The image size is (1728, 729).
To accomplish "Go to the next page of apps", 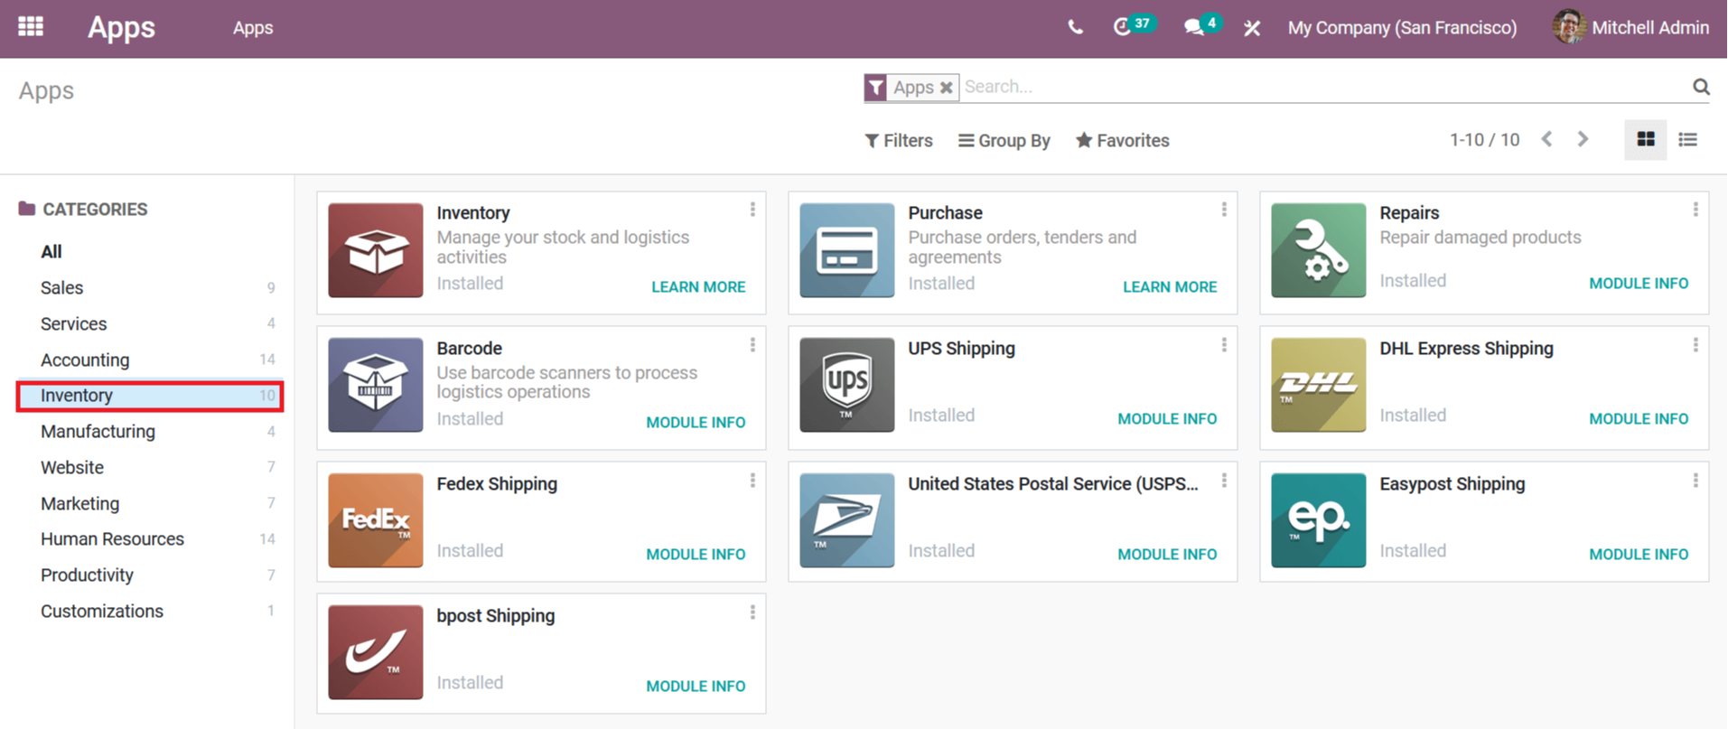I will pyautogui.click(x=1583, y=140).
